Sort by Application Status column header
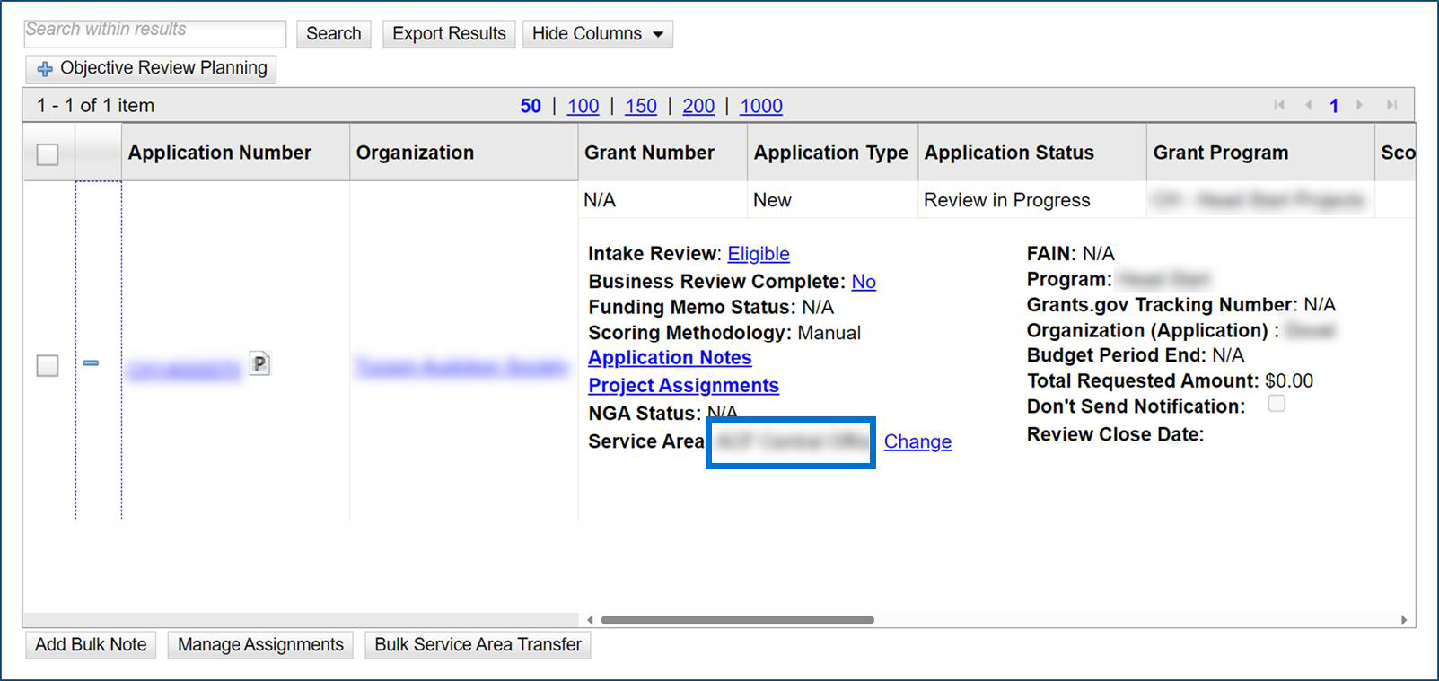 [1009, 153]
